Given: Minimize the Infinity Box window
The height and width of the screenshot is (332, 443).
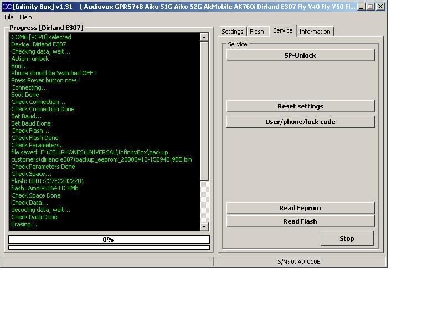Looking at the screenshot, I should [x=361, y=7].
